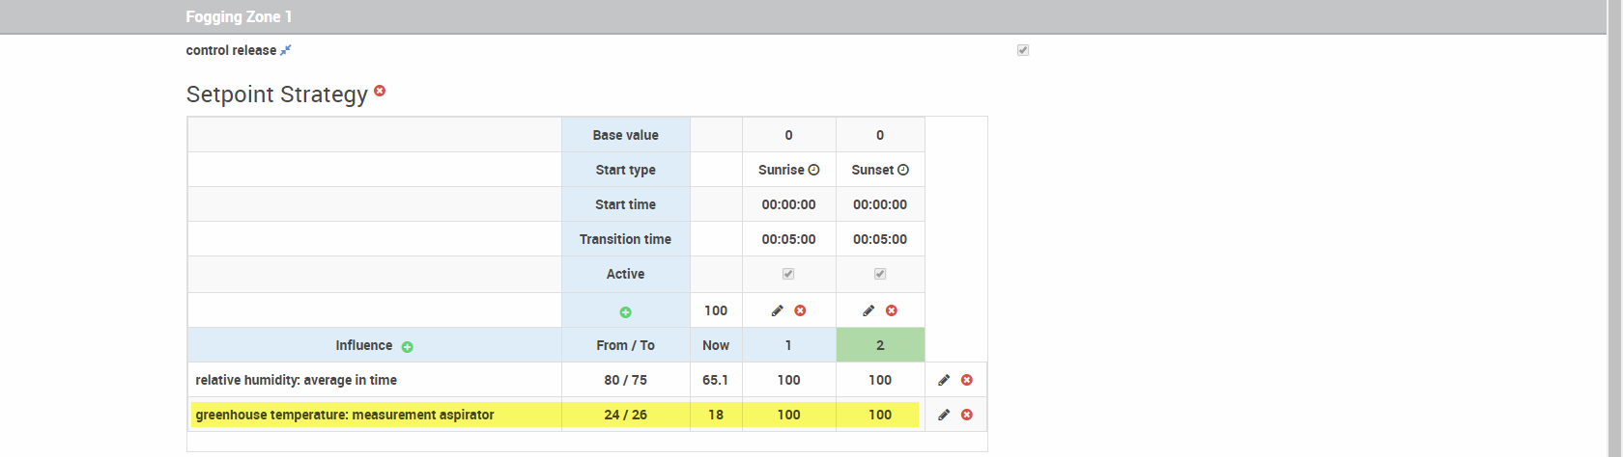Edit period 2 with pencil icon
1623x457 pixels.
pos(868,310)
